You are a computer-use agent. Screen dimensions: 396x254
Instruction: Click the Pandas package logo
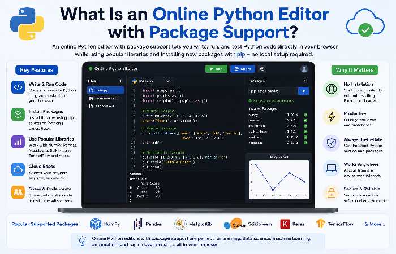click(x=138, y=224)
